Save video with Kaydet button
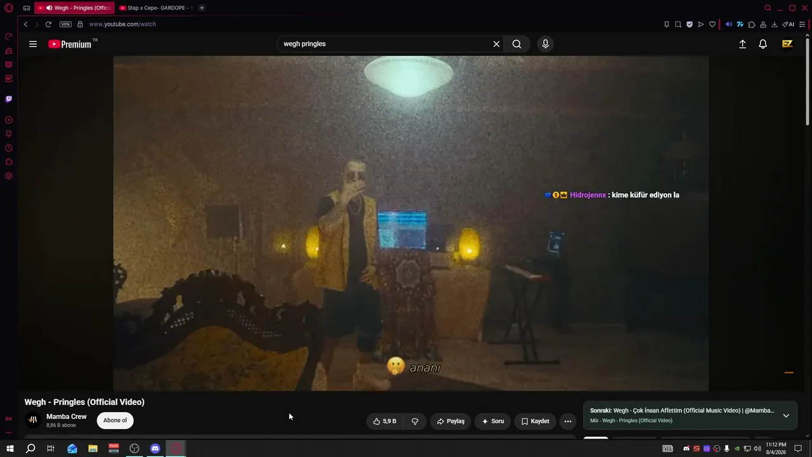Viewport: 812px width, 457px height. click(x=535, y=421)
